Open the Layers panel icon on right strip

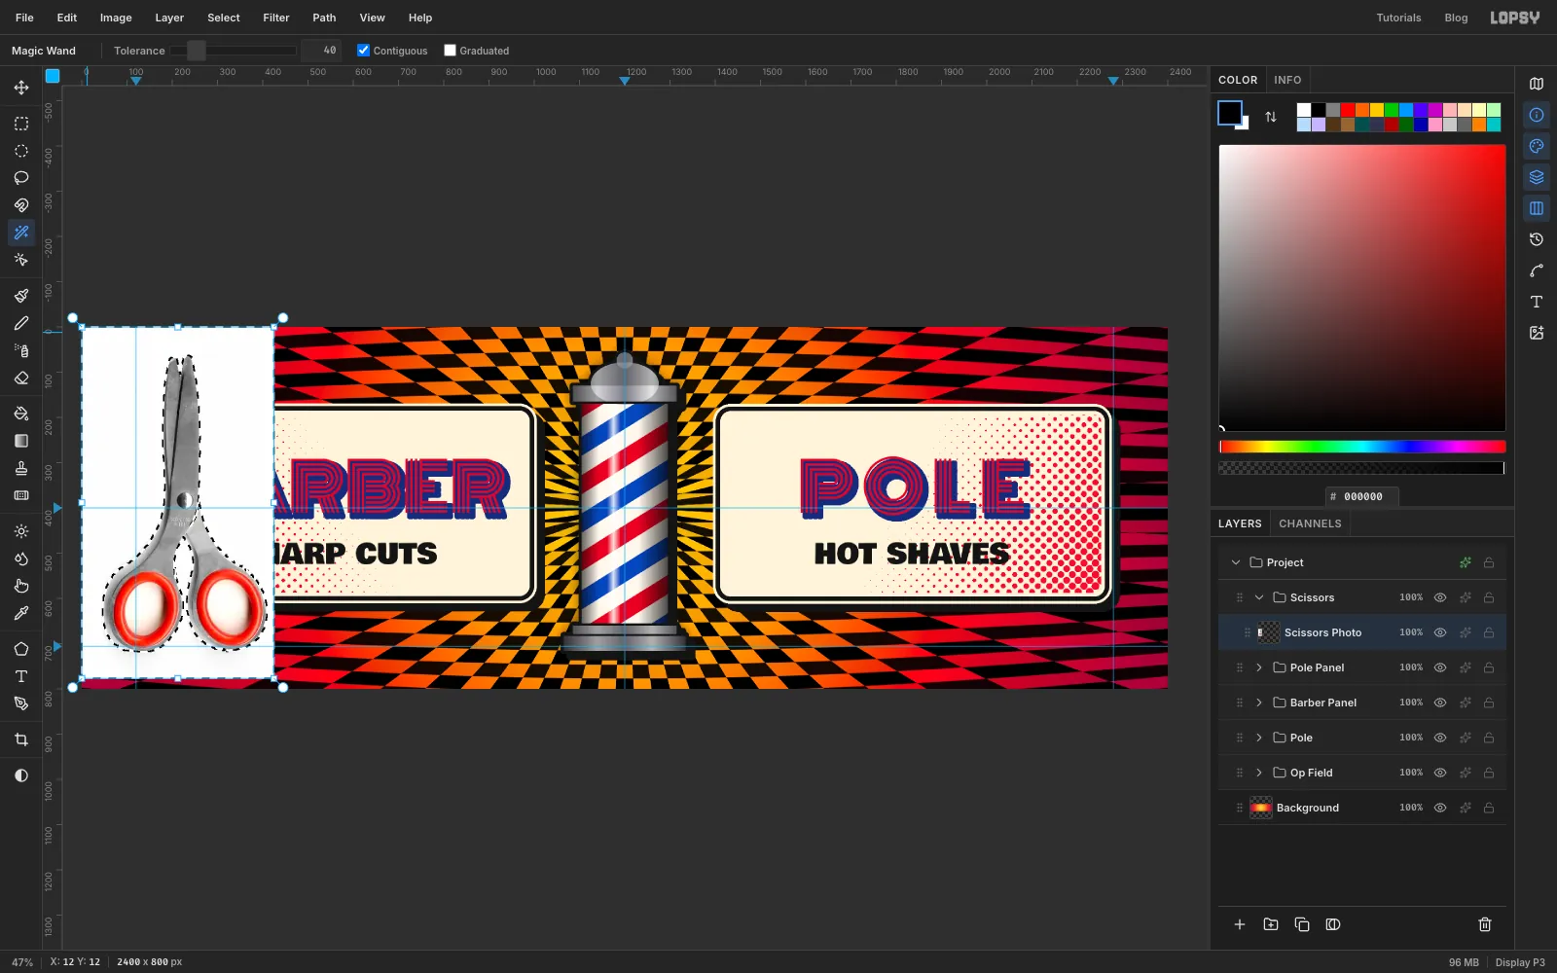(x=1537, y=177)
